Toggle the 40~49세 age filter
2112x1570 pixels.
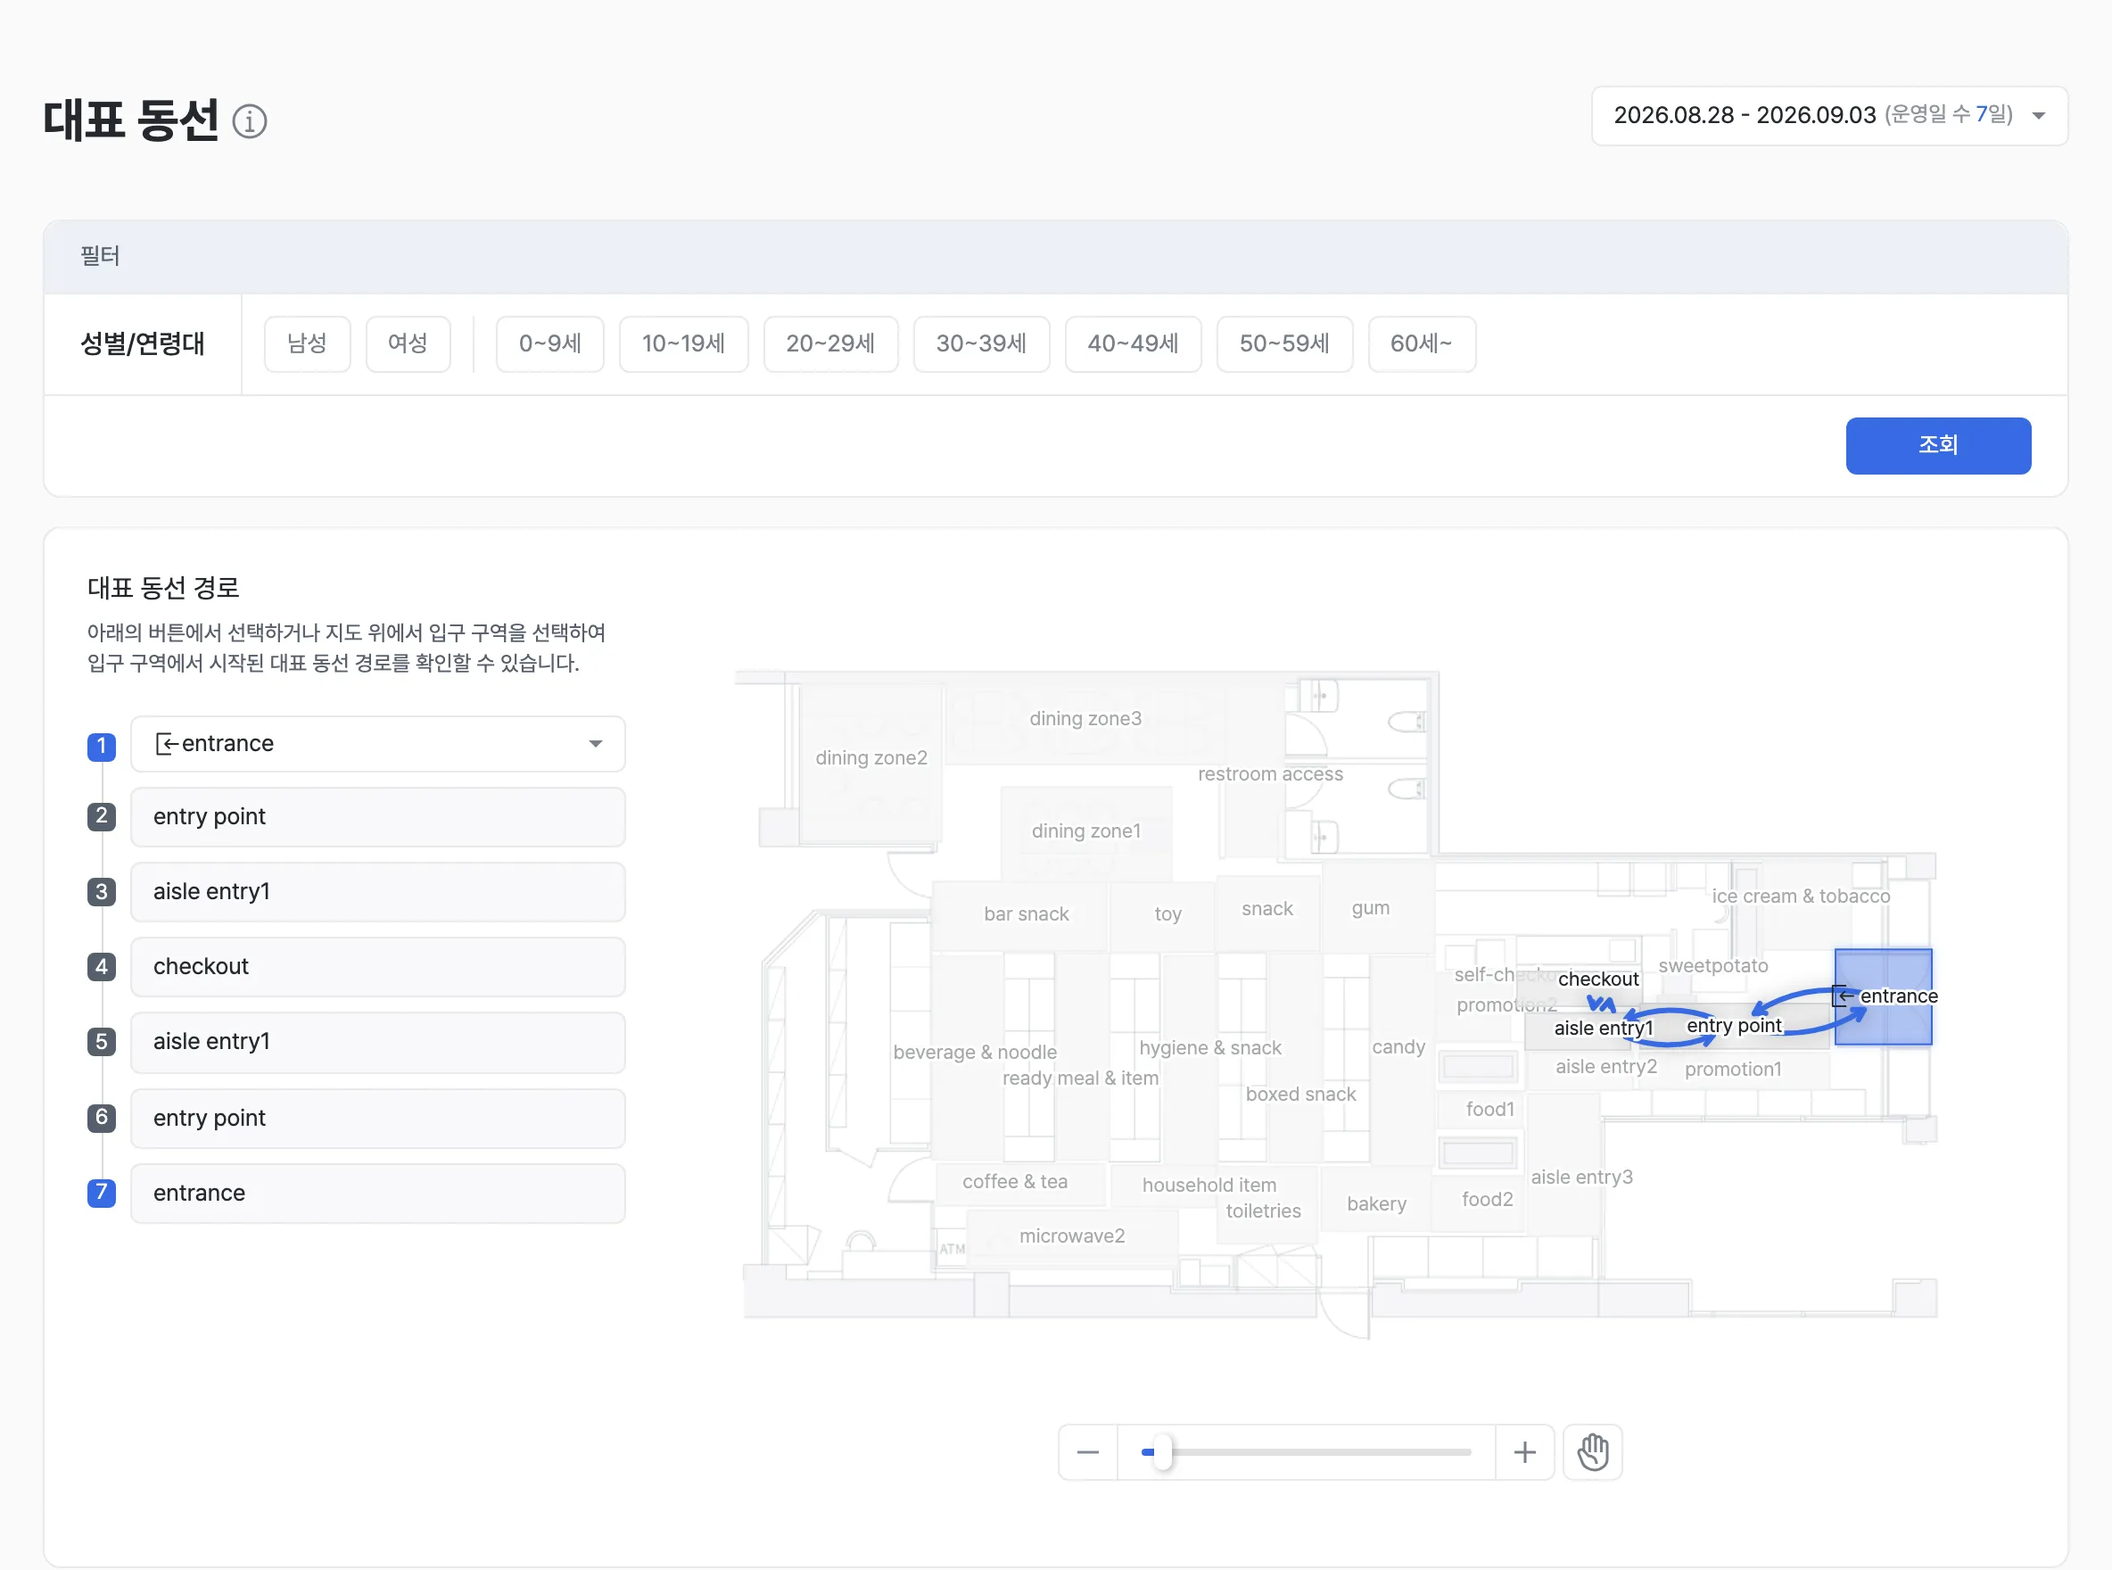(x=1133, y=343)
